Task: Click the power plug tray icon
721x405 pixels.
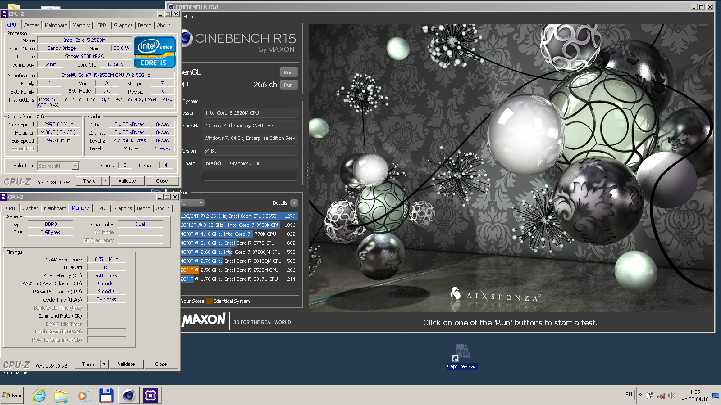Action: tap(650, 396)
